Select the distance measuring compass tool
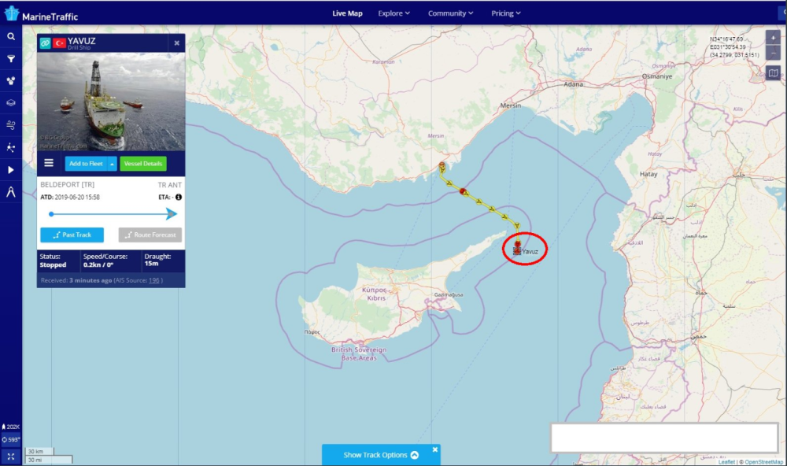The height and width of the screenshot is (466, 787). coord(11,191)
